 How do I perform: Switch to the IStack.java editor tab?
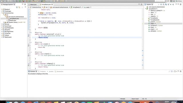click(x=32, y=5)
